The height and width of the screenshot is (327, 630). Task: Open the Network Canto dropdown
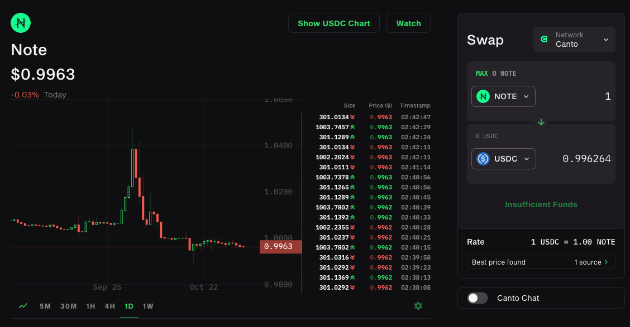pos(574,40)
